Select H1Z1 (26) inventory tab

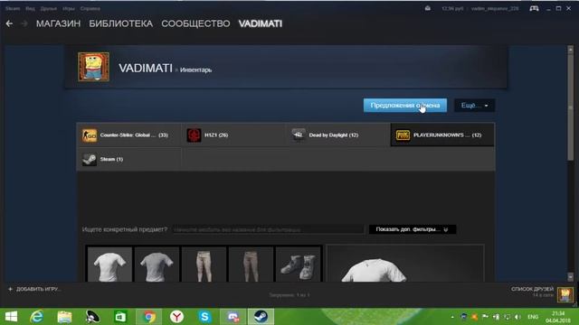(x=233, y=135)
